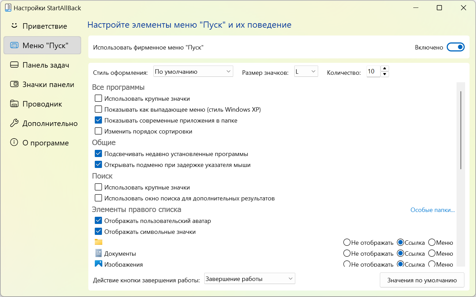This screenshot has height=297, width=476.
Task: Click the Все программы section heading
Action: coord(118,87)
